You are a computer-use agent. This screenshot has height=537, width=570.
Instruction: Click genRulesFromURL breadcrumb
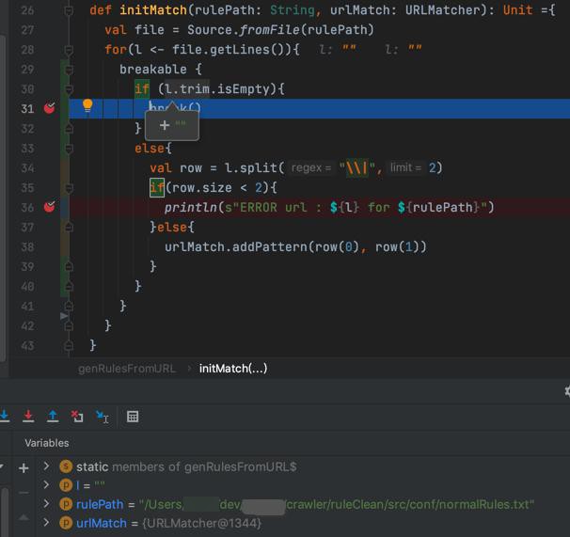click(127, 369)
